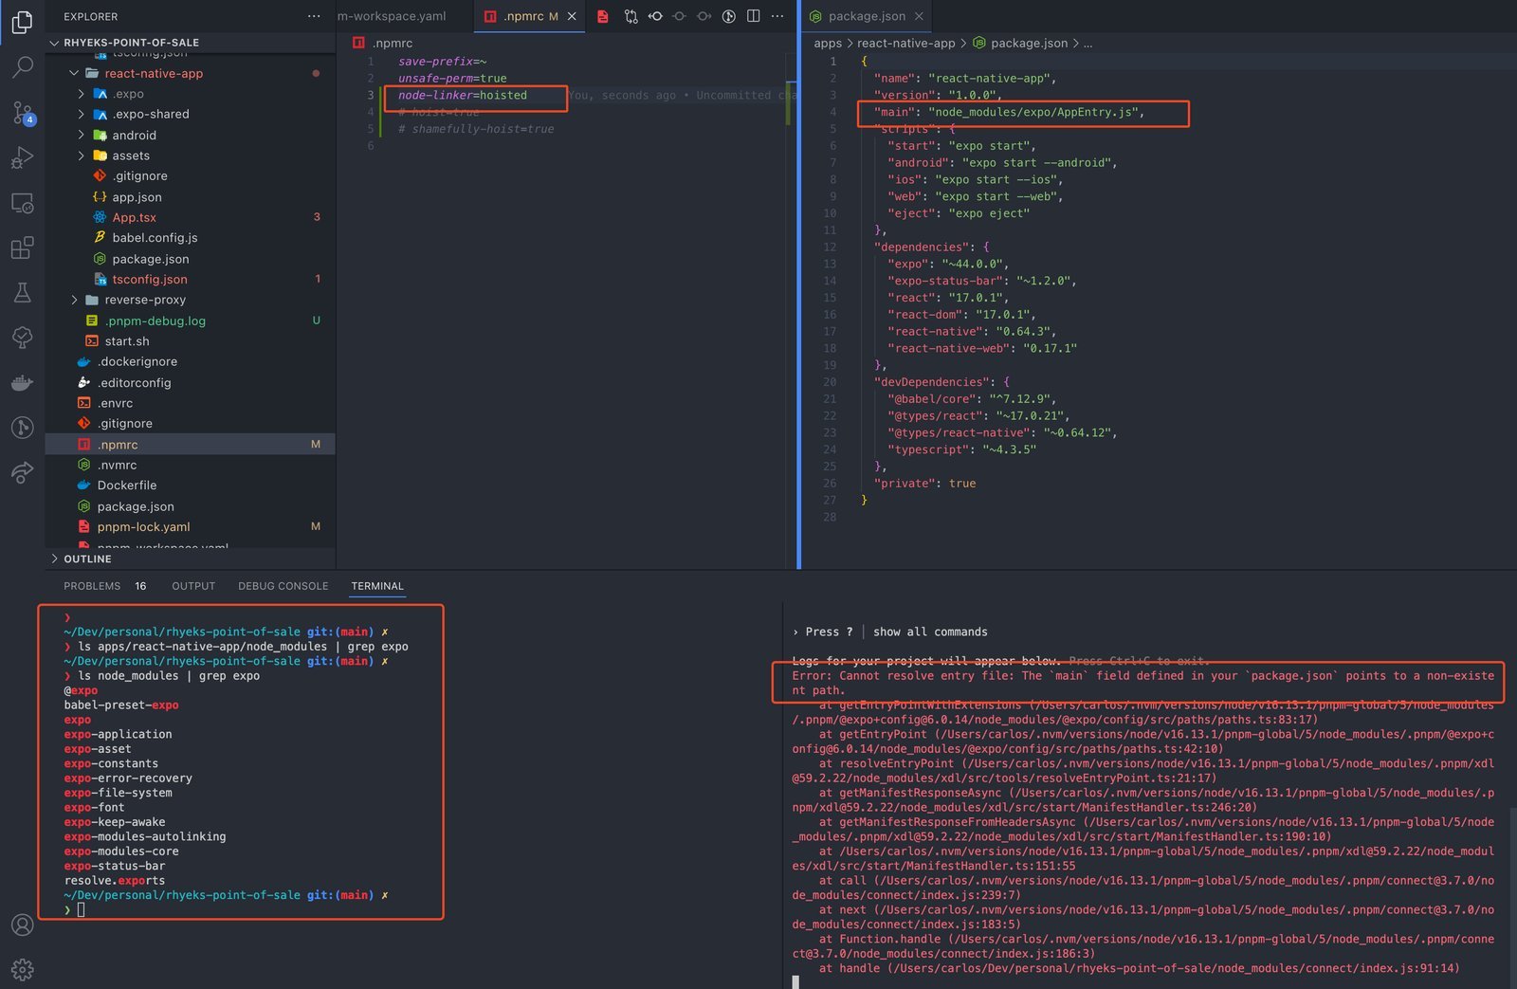The width and height of the screenshot is (1517, 989).
Task: Open App.tsx in the file tree
Action: click(135, 217)
